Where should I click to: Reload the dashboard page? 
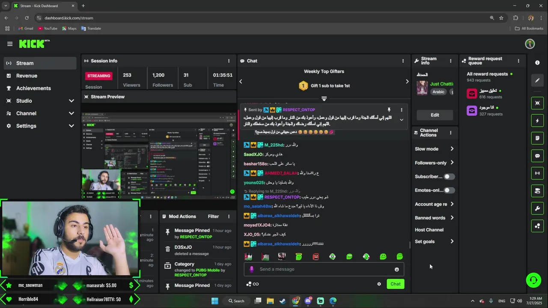(x=27, y=18)
